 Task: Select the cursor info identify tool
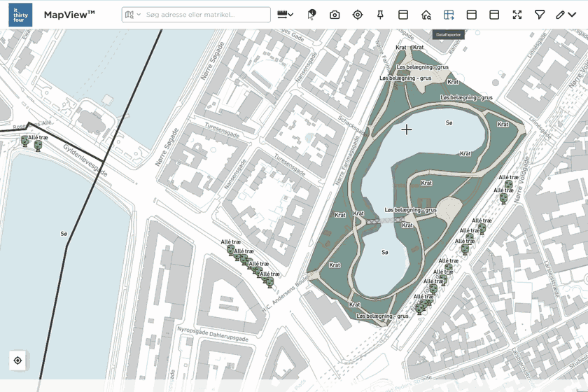pyautogui.click(x=311, y=15)
